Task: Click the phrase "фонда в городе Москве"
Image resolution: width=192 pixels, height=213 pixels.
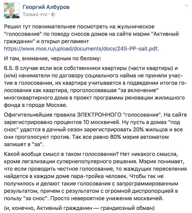Action: click(x=35, y=105)
